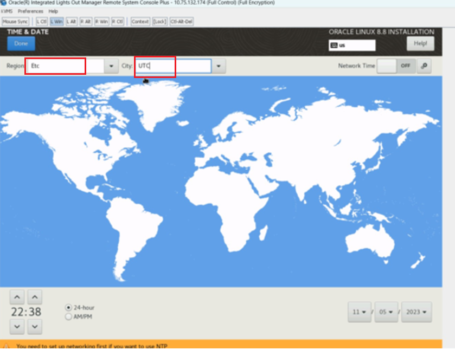This screenshot has width=455, height=350.
Task: Open the Help! button
Action: pyautogui.click(x=420, y=43)
